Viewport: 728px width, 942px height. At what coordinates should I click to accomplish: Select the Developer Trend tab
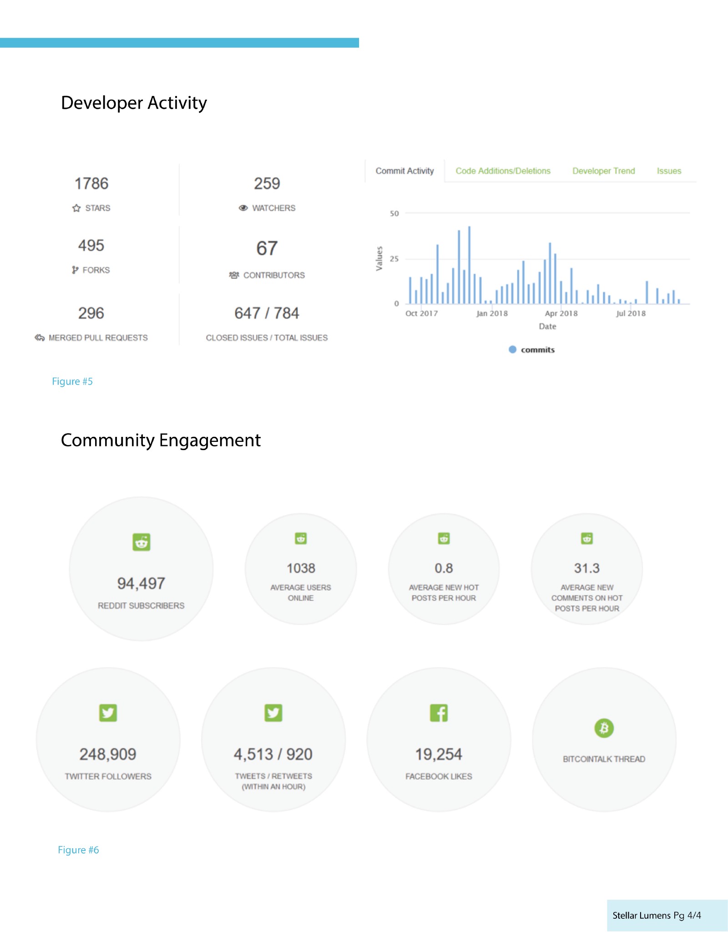603,171
